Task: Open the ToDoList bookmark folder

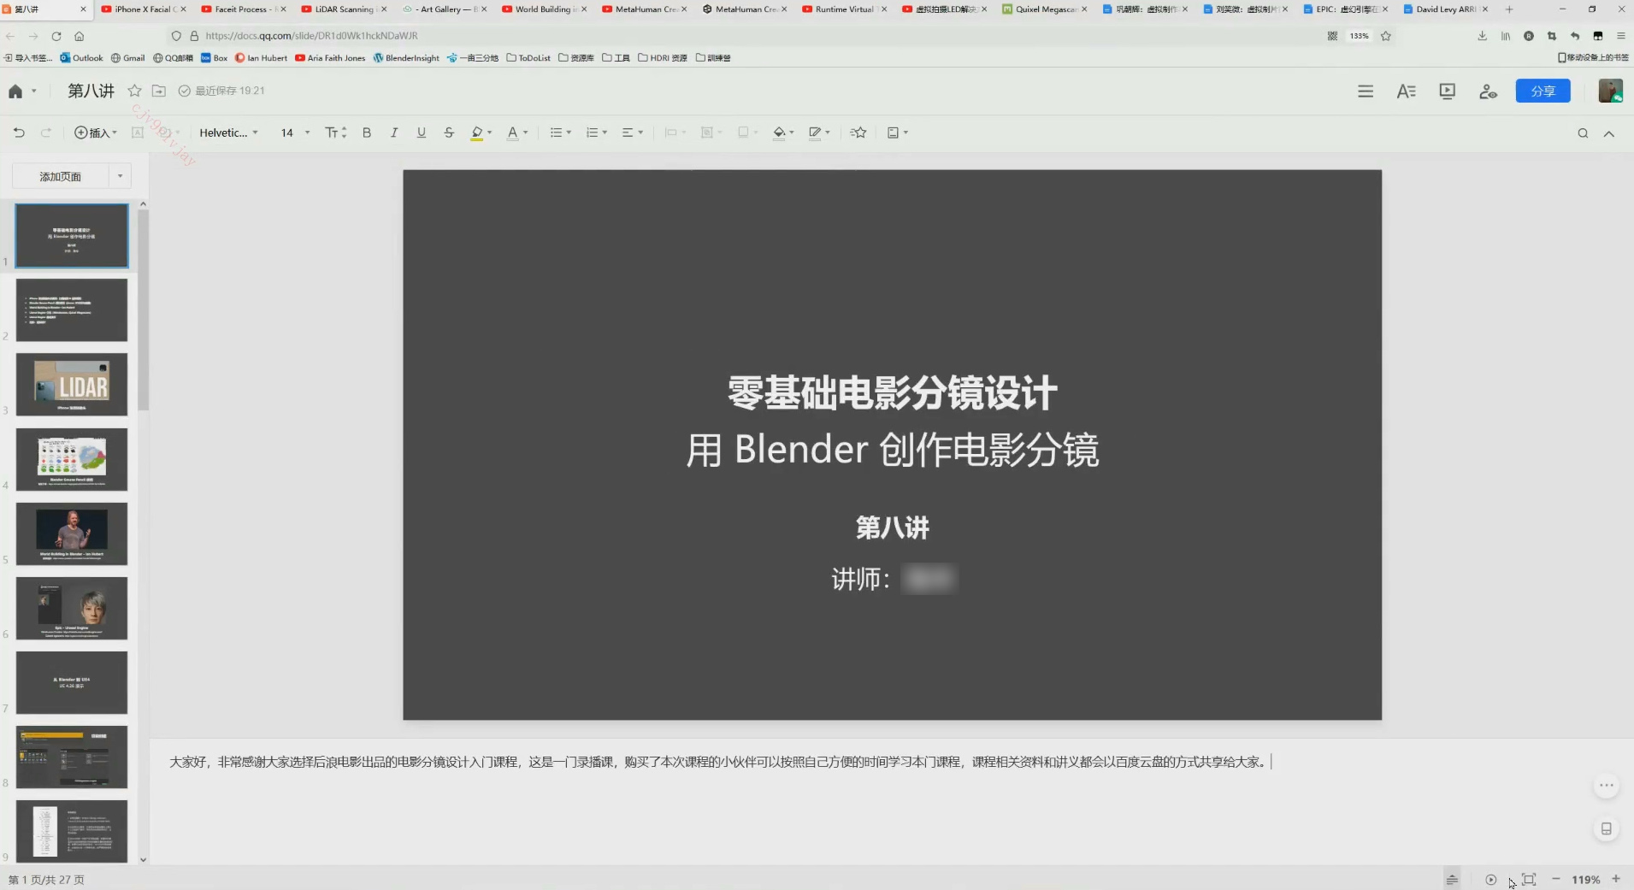Action: (528, 58)
